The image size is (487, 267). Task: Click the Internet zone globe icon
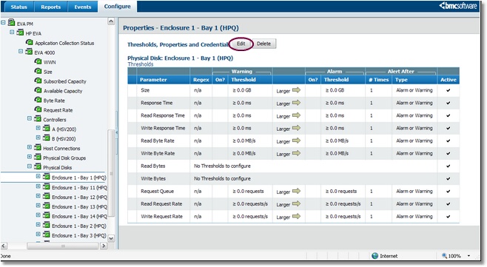coord(375,256)
